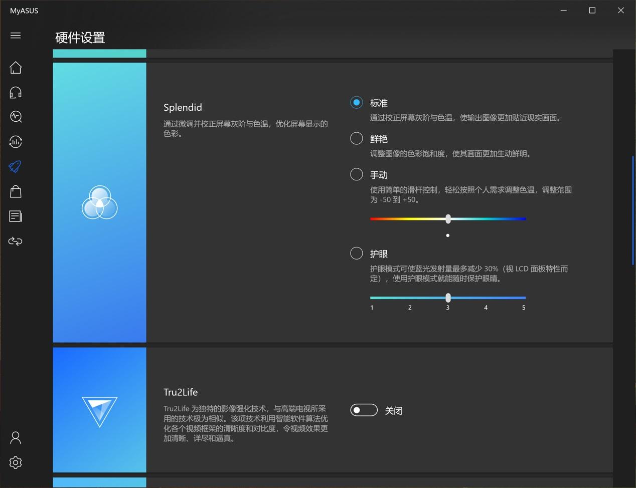Turn on the Tru2Life switch

pyautogui.click(x=364, y=410)
